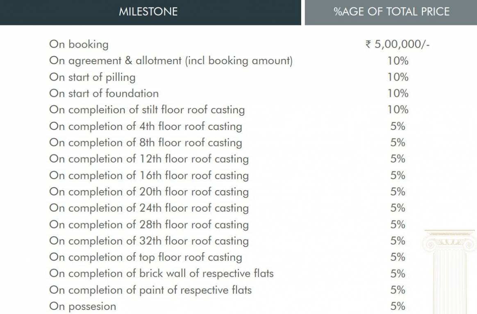
Task: Select the brick wall of respective flats row
Action: coord(161,273)
